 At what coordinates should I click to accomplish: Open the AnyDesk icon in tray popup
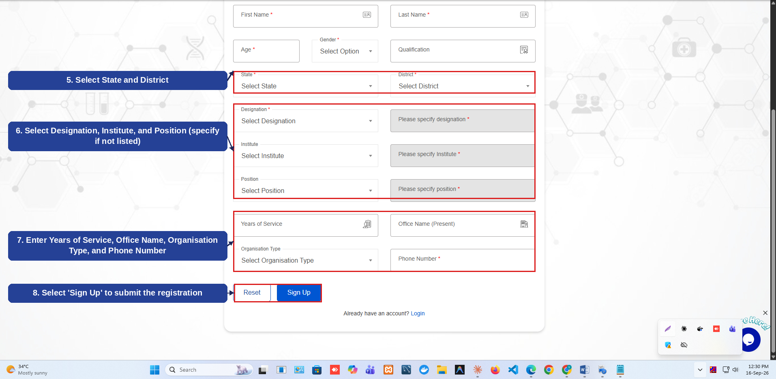pos(716,329)
